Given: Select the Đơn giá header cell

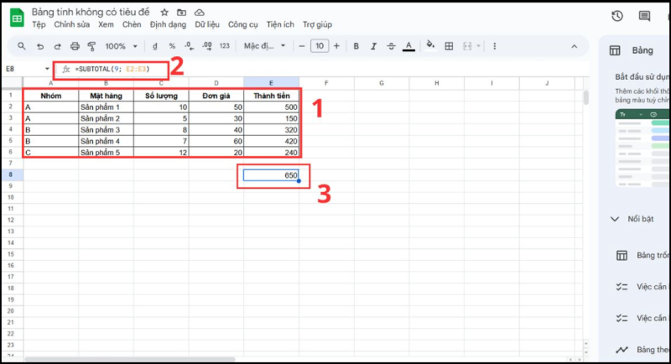Looking at the screenshot, I should coord(216,96).
